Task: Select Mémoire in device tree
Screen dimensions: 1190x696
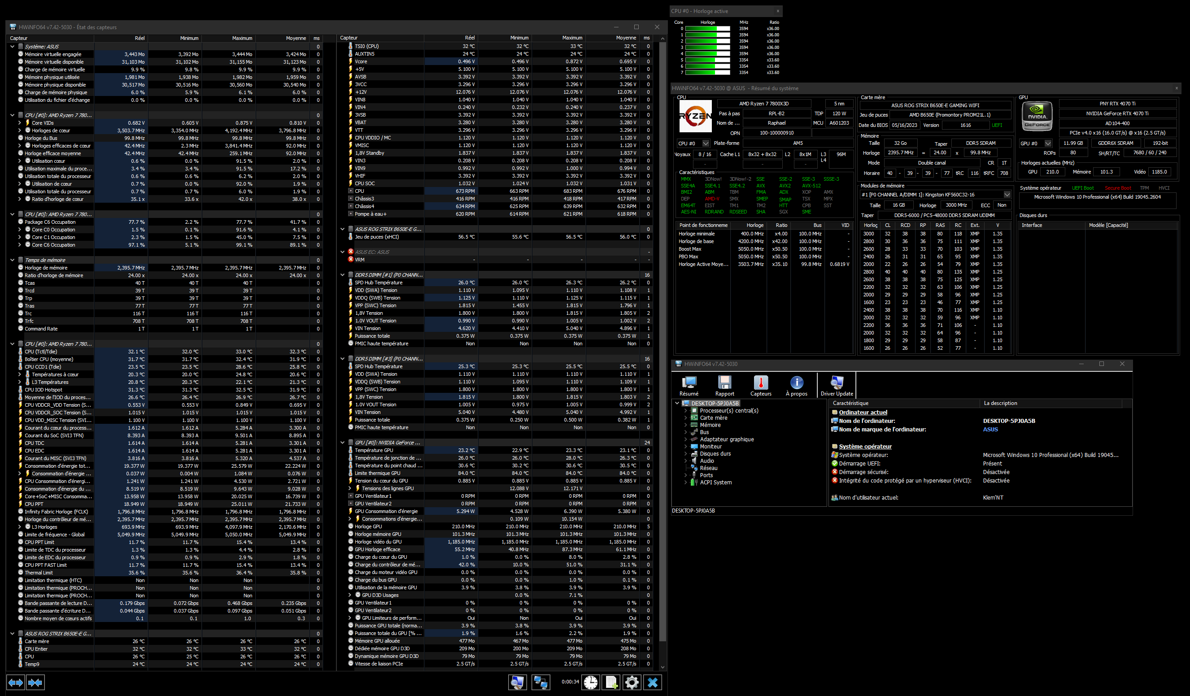Action: (x=710, y=425)
